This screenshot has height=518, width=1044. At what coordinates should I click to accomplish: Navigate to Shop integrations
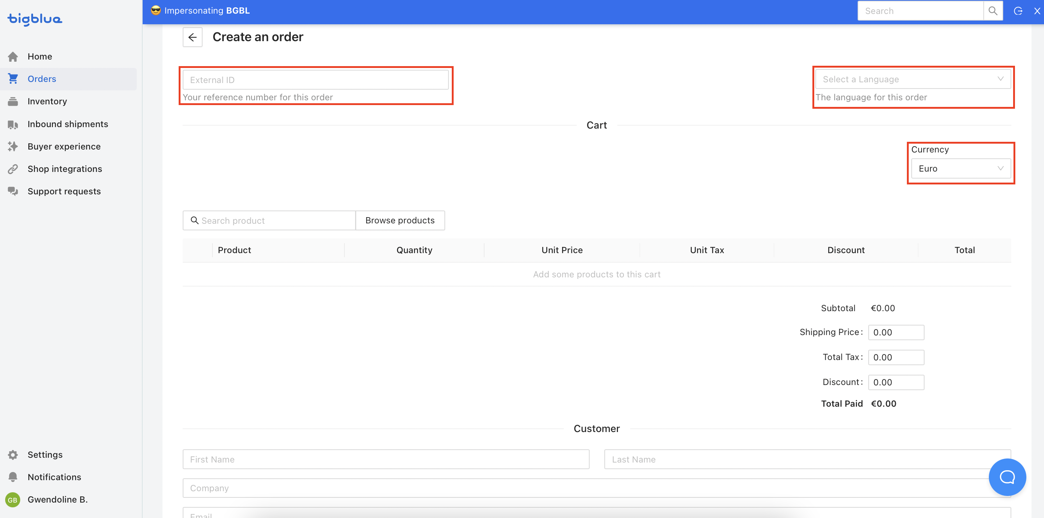(x=65, y=169)
